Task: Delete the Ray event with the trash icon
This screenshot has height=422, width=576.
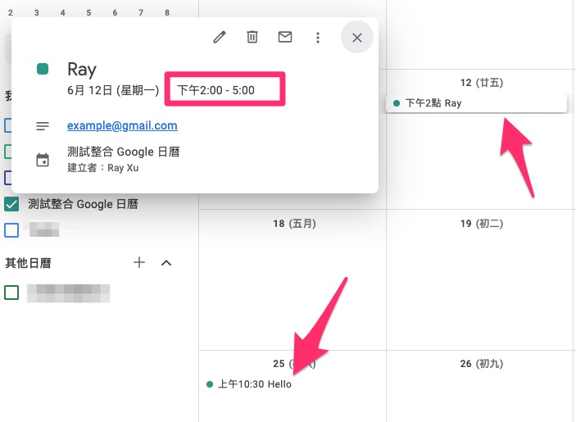Action: (252, 37)
